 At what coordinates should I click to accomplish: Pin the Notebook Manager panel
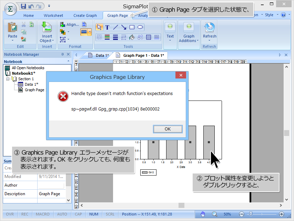coord(62,54)
